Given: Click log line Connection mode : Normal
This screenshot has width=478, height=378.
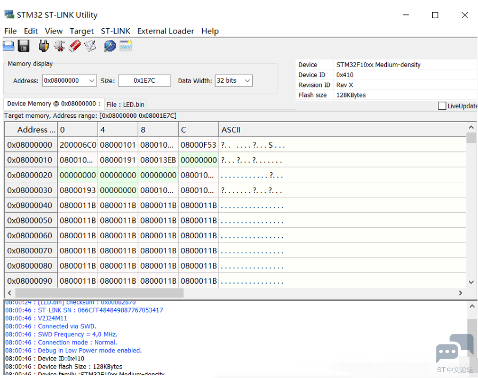Looking at the screenshot, I should click(x=61, y=342).
